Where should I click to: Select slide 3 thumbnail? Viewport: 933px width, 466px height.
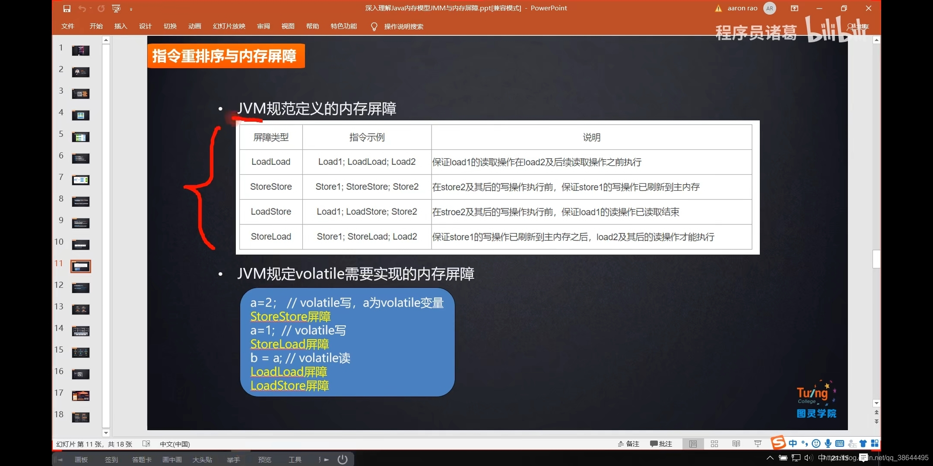[x=81, y=94]
